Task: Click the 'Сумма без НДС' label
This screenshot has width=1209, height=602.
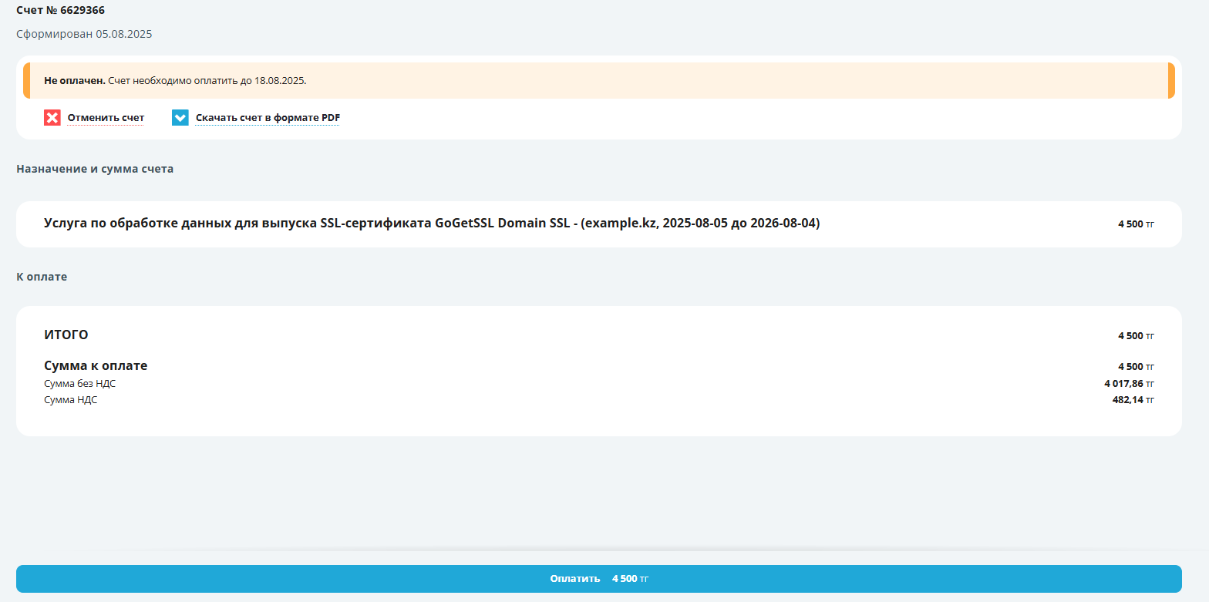Action: pos(79,383)
